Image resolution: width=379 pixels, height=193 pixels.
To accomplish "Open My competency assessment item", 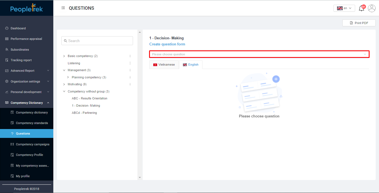I will point(27,166).
